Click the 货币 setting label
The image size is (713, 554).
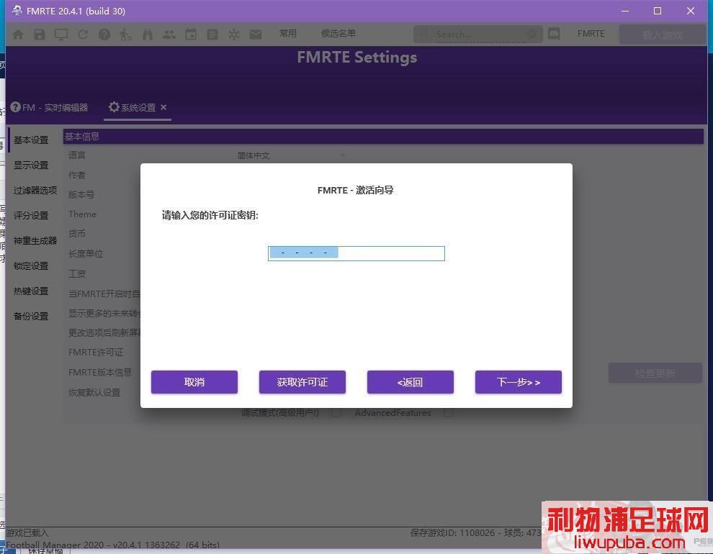pyautogui.click(x=77, y=233)
